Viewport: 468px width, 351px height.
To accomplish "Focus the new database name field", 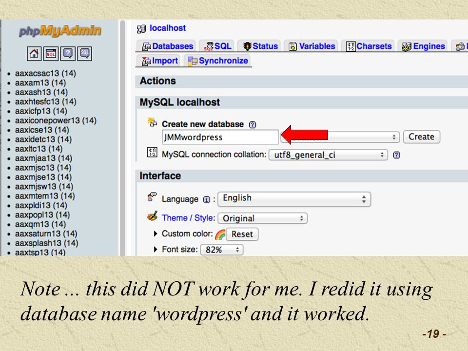I will tap(220, 137).
